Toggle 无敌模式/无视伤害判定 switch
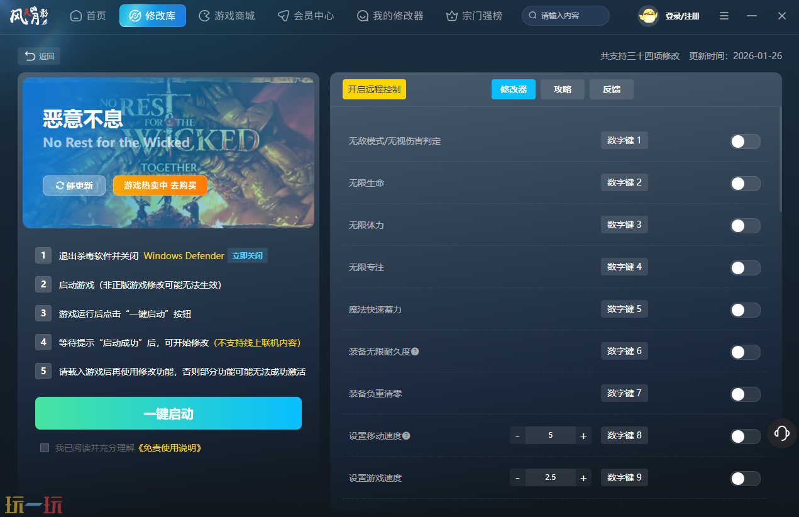The width and height of the screenshot is (799, 517). [746, 142]
